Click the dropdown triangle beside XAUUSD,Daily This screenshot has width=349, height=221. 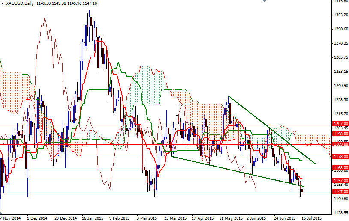tap(3, 3)
